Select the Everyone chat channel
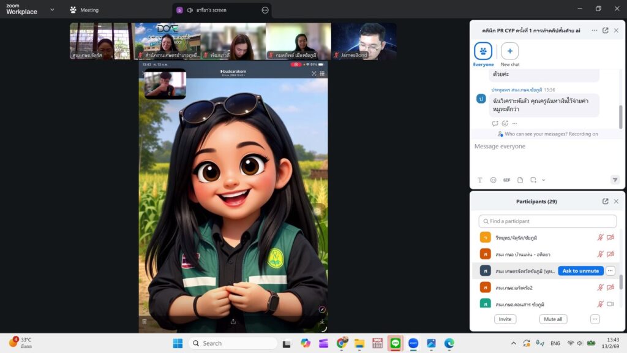The image size is (627, 353). (483, 51)
